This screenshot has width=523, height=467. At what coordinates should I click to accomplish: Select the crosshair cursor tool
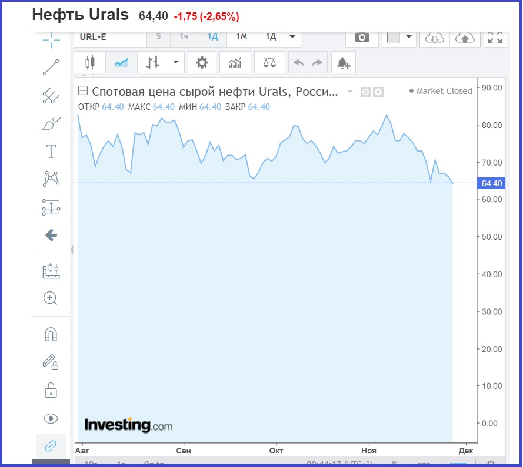pyautogui.click(x=51, y=41)
